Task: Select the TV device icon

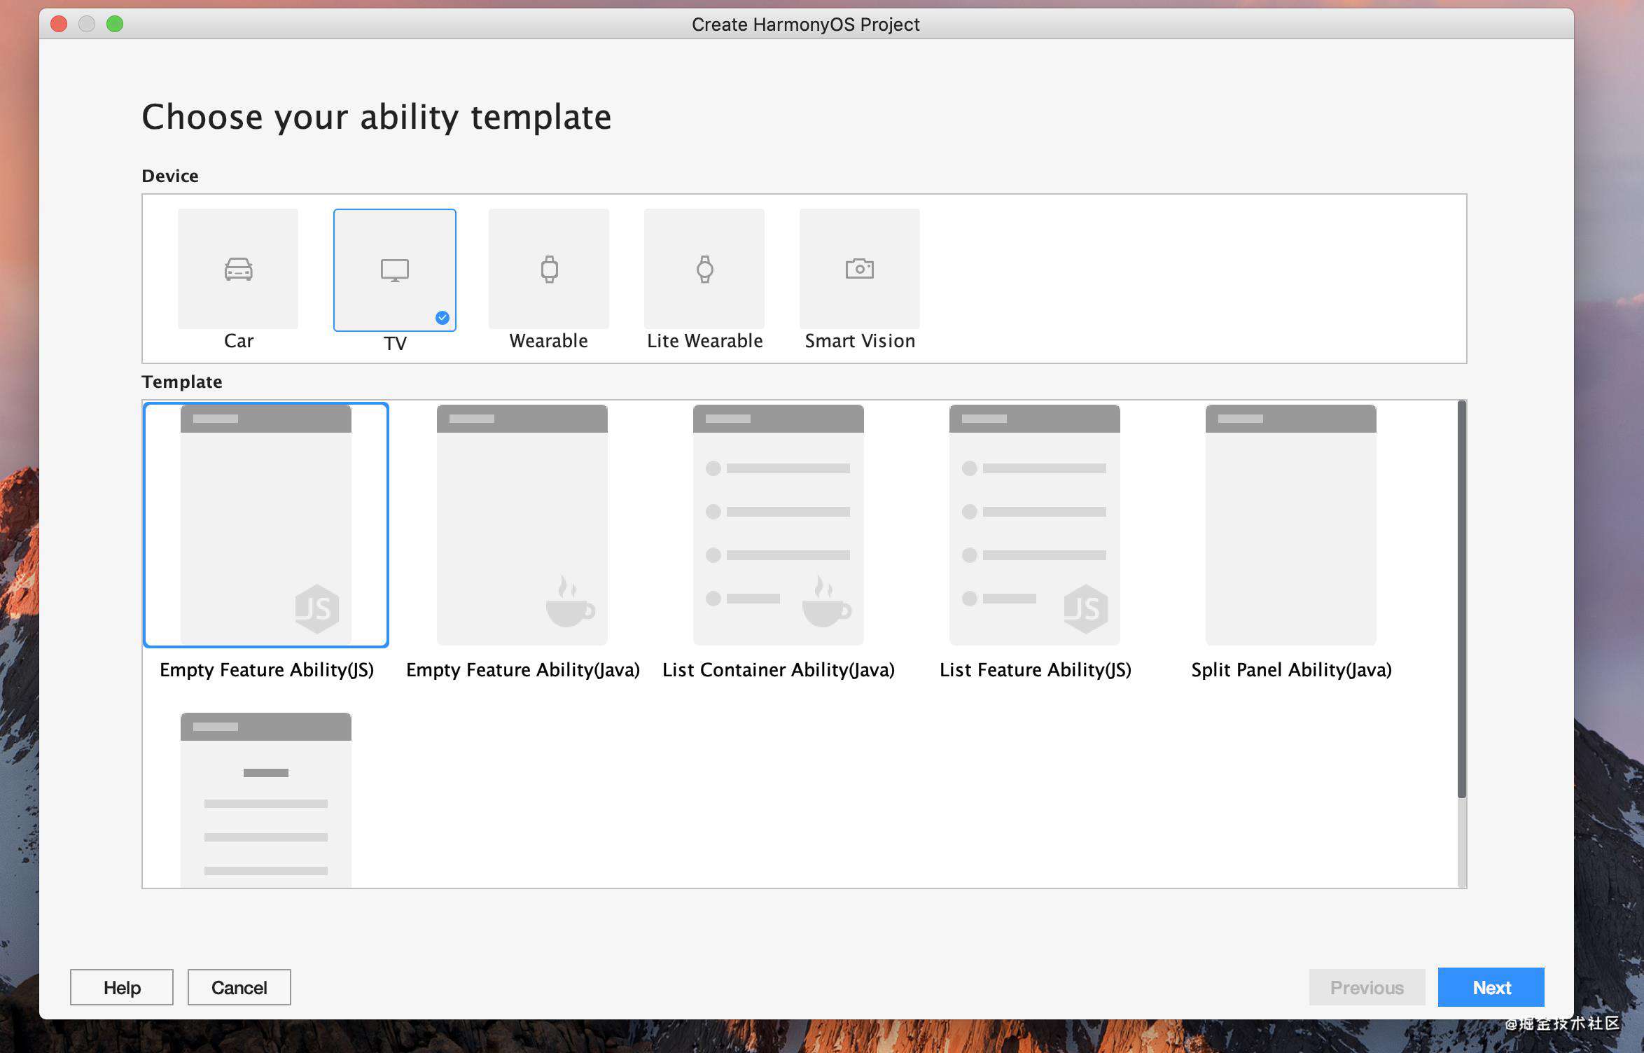Action: coord(395,270)
